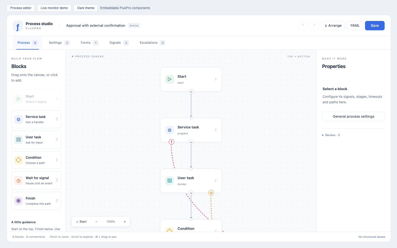Click the plus connector below the prepare Service task
Viewport: 397px width, 248px height.
click(191, 142)
